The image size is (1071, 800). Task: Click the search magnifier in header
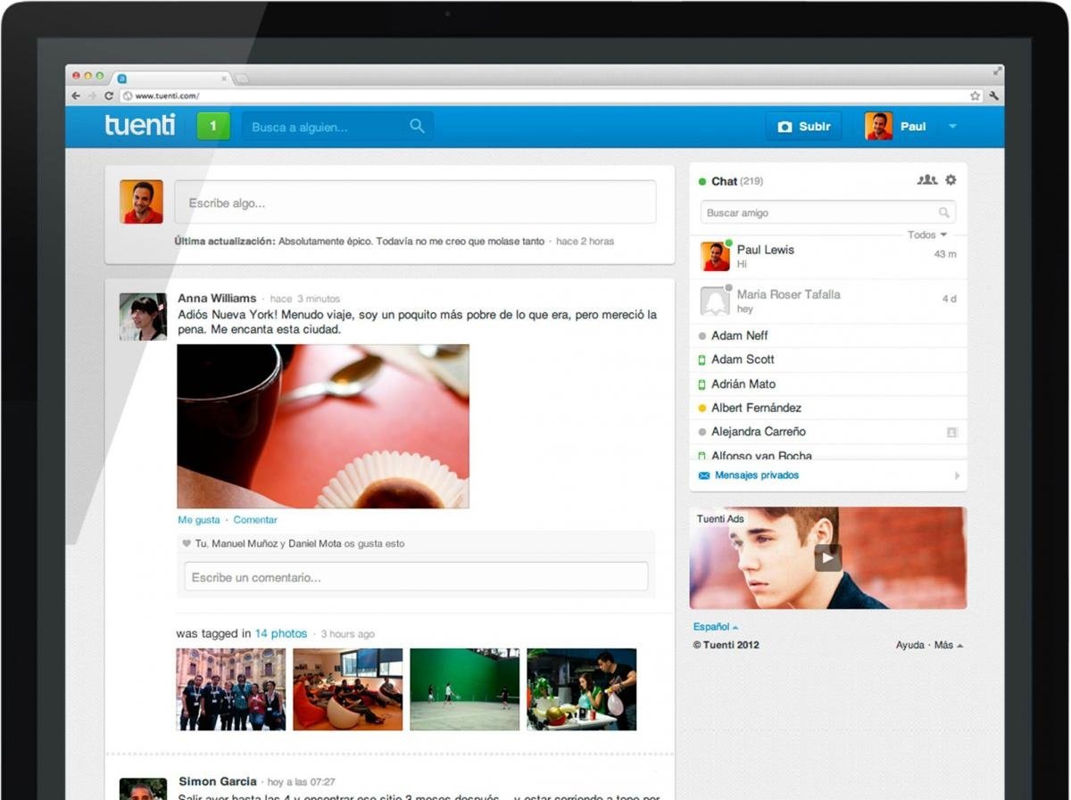coord(417,127)
